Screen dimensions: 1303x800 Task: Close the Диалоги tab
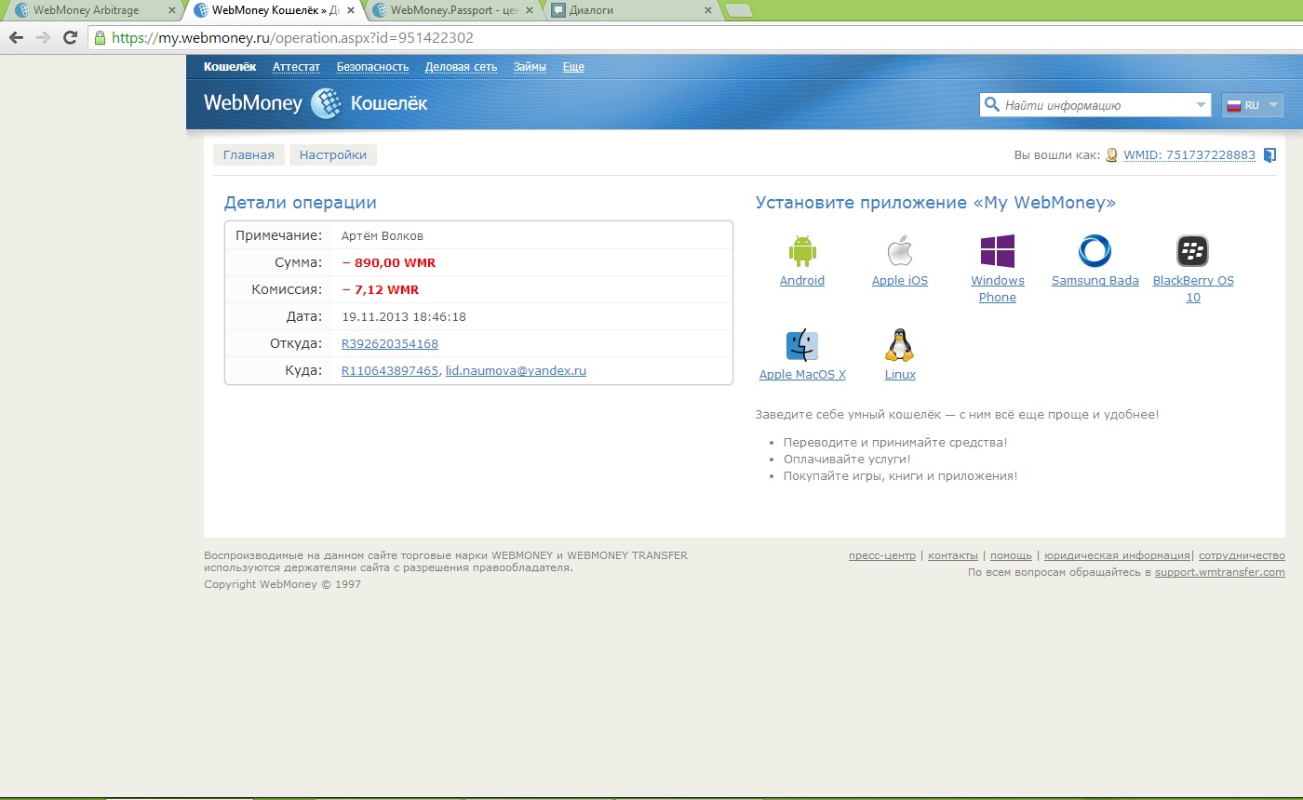pyautogui.click(x=707, y=10)
